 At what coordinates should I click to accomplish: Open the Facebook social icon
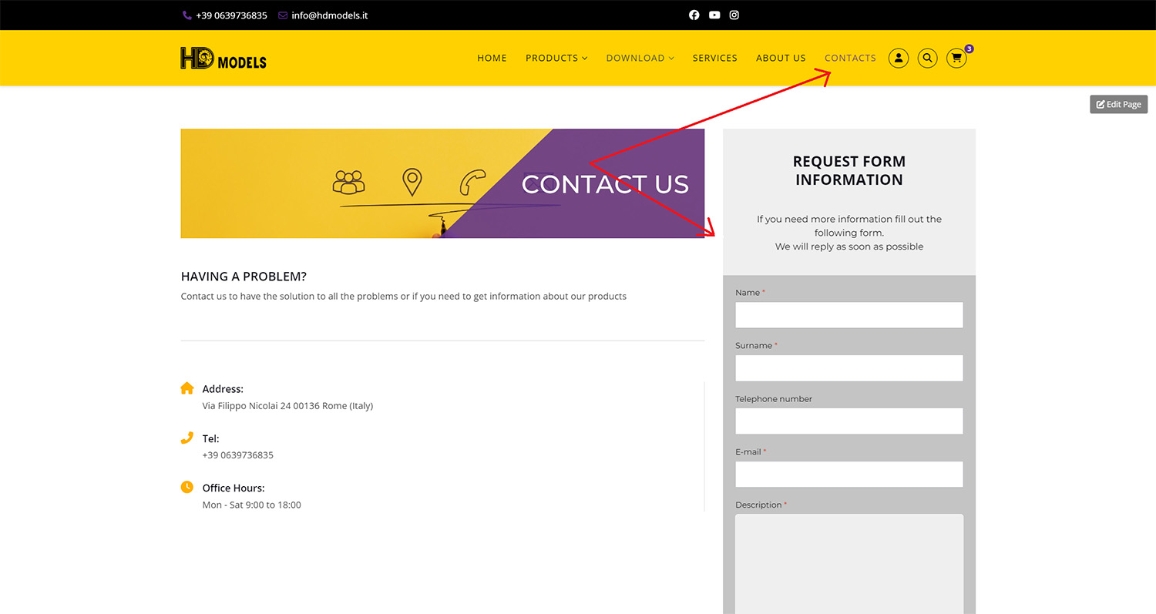coord(694,15)
